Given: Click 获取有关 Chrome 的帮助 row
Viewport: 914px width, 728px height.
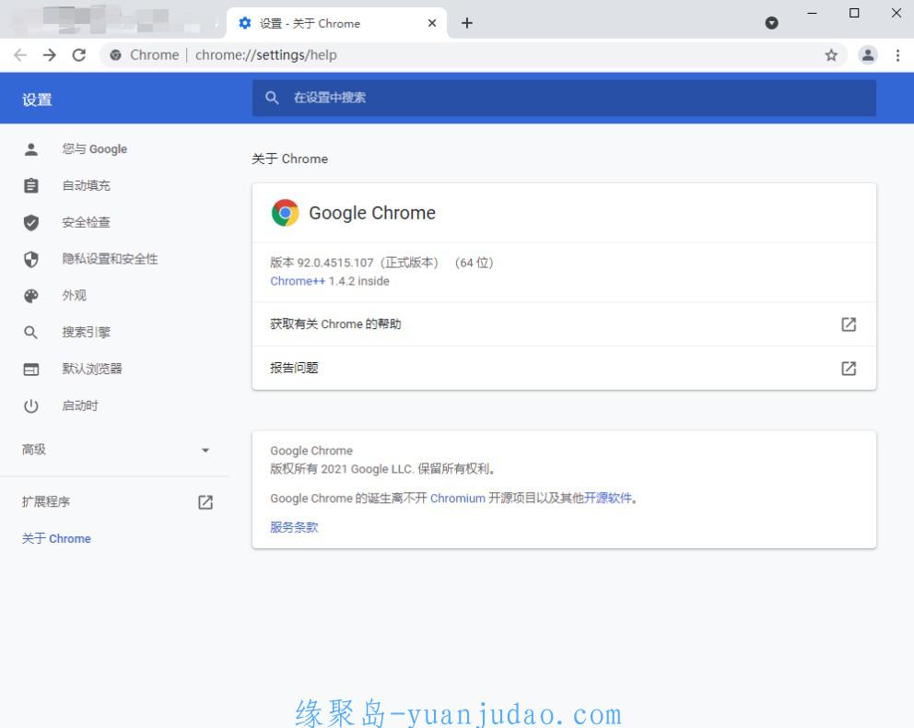Looking at the screenshot, I should coord(564,324).
